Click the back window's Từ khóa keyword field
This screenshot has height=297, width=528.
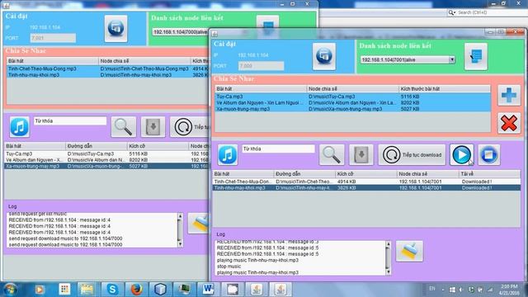[x=70, y=121]
